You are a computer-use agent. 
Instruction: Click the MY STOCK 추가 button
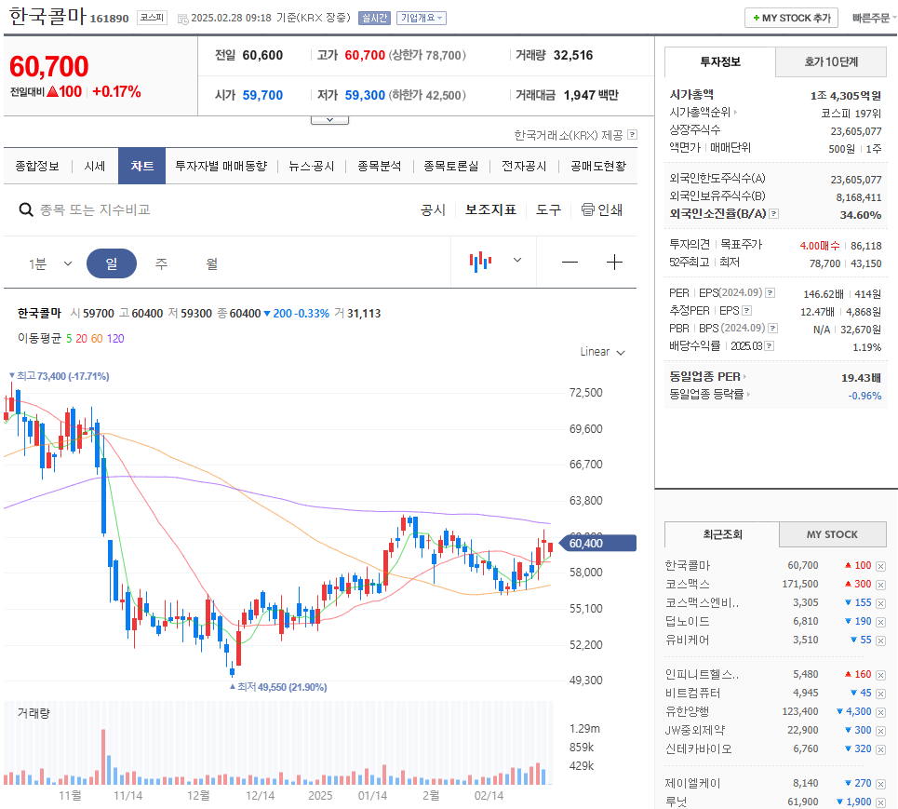(x=790, y=17)
